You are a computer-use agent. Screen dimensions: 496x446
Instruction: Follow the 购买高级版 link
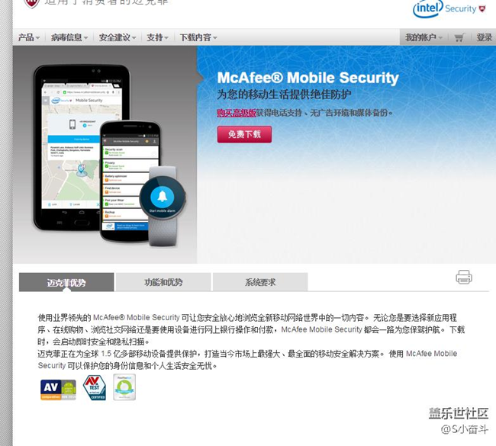tap(237, 113)
